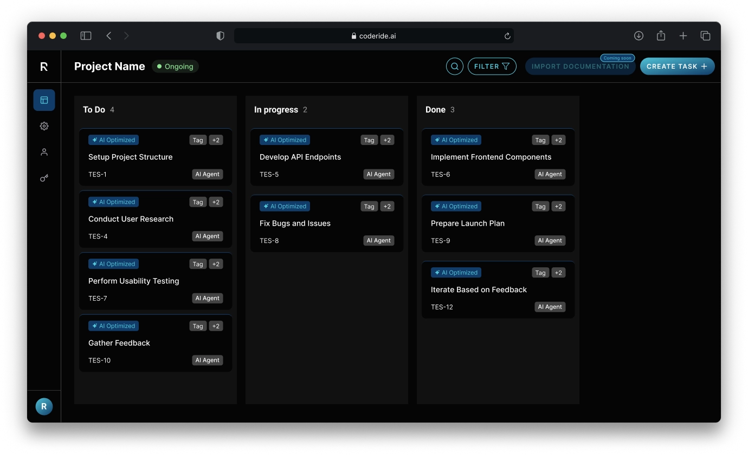Viewport: 748px width, 455px height.
Task: Expand +2 tags on Setup Project Structure
Action: click(x=216, y=140)
